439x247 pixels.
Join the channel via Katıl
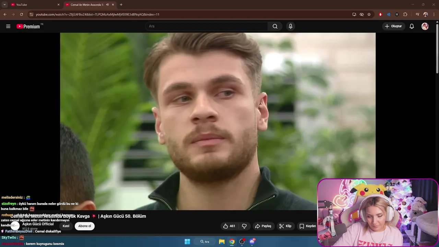pos(66,226)
